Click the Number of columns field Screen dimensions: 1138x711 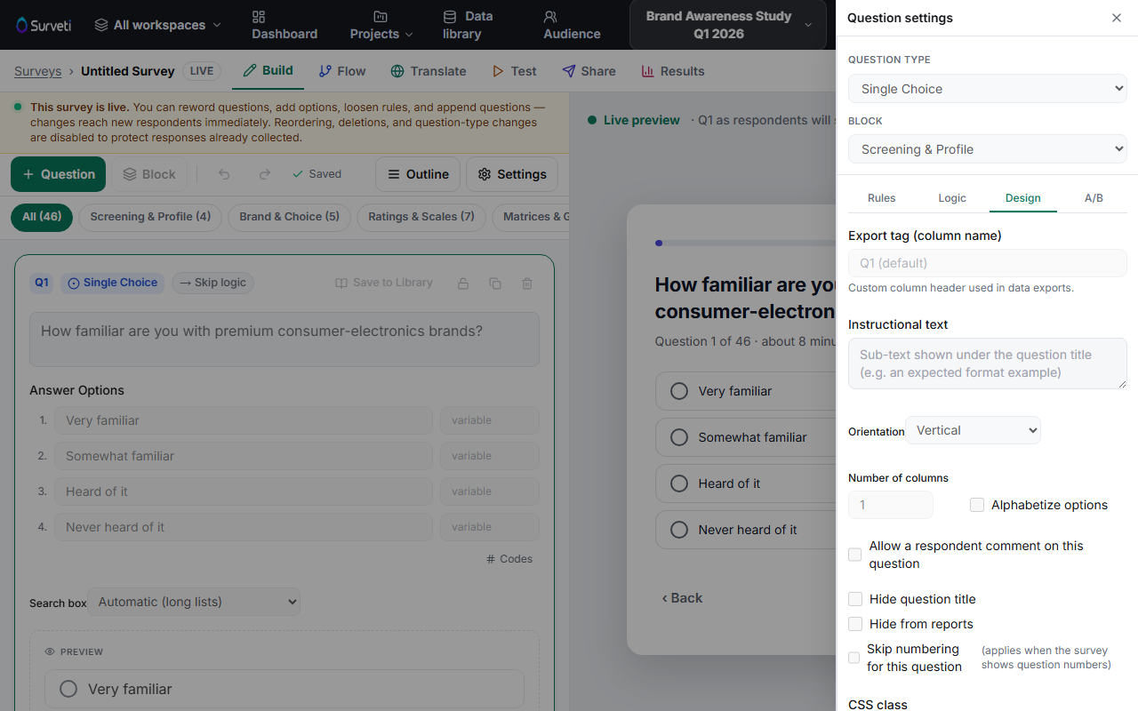[891, 505]
